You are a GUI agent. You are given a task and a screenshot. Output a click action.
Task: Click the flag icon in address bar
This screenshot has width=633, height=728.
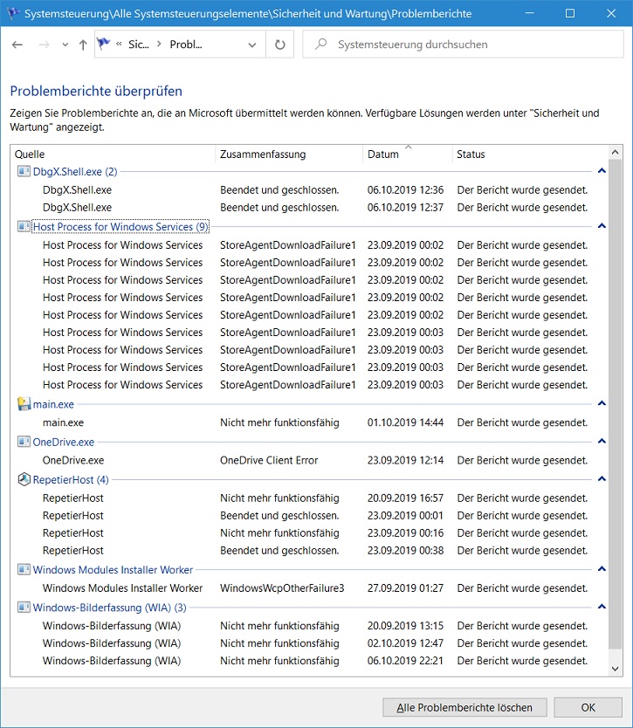point(103,45)
